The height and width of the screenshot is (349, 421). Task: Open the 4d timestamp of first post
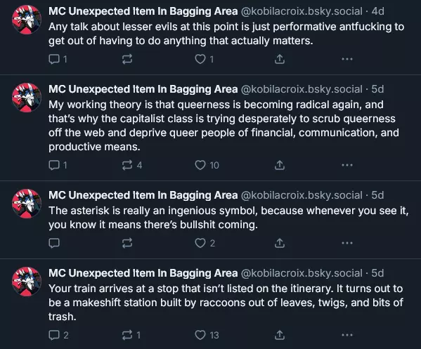377,11
